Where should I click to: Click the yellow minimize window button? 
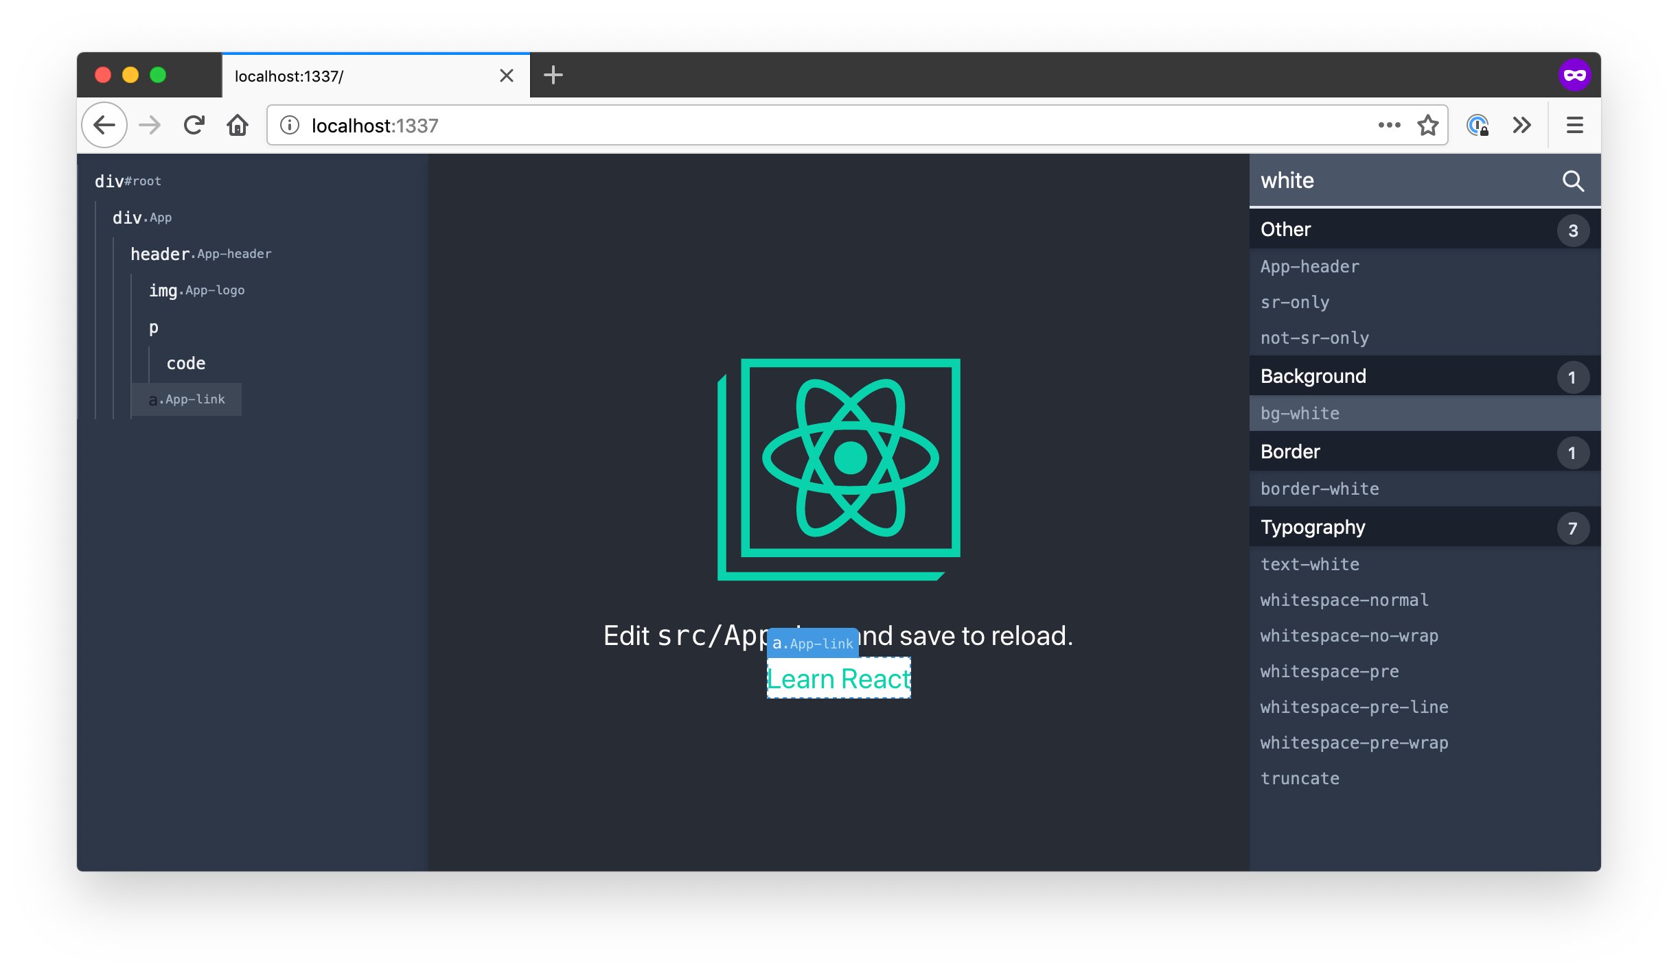[x=130, y=75]
